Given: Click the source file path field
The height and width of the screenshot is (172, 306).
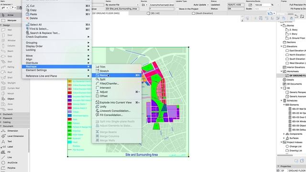Looking at the screenshot, I should [x=162, y=5].
